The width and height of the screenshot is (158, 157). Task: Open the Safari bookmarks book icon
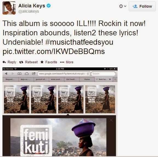coord(19,74)
